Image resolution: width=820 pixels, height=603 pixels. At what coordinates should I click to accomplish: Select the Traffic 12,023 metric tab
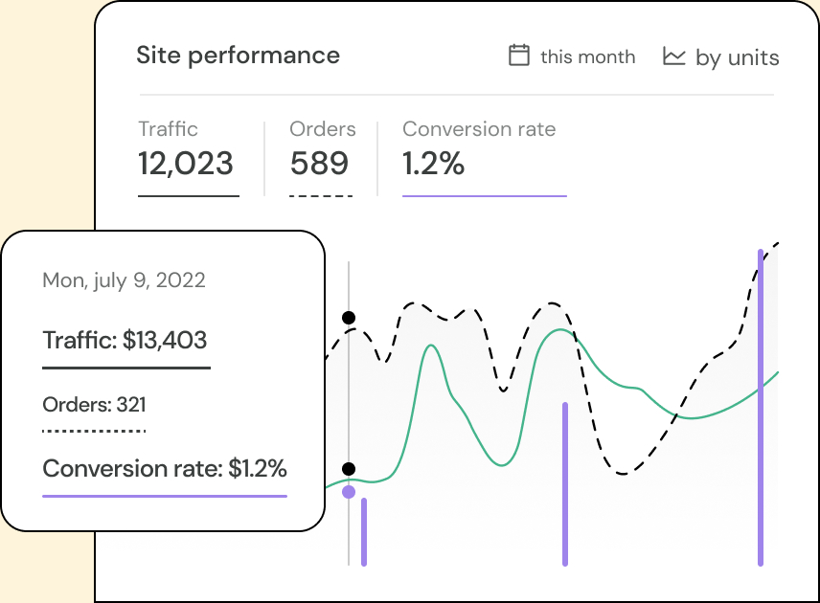point(187,151)
